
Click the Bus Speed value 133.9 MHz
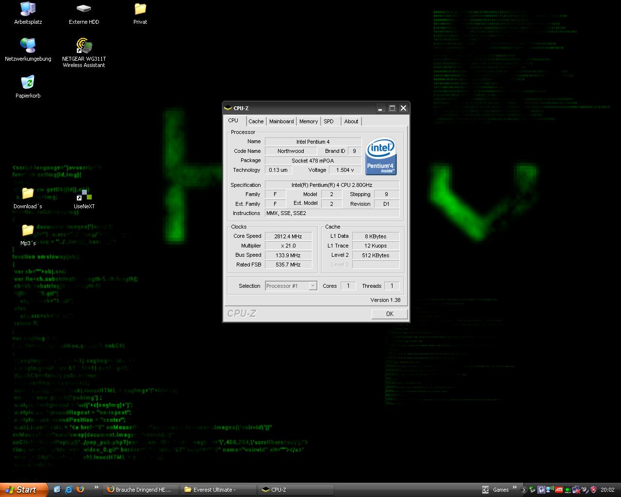pyautogui.click(x=288, y=255)
